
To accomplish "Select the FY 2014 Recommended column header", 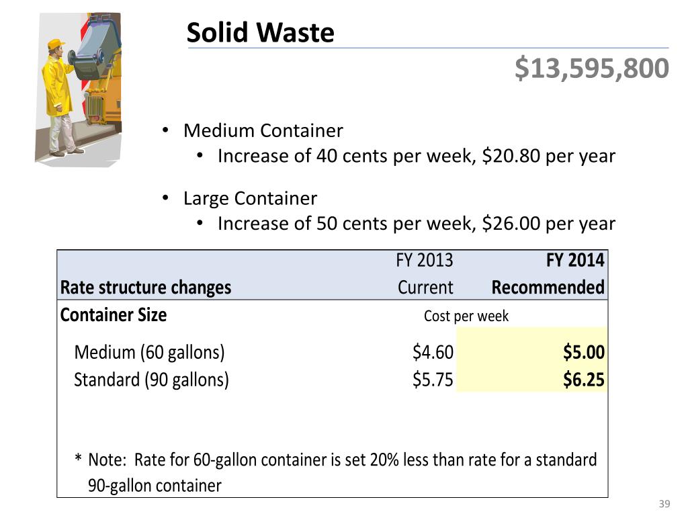I will click(x=548, y=274).
